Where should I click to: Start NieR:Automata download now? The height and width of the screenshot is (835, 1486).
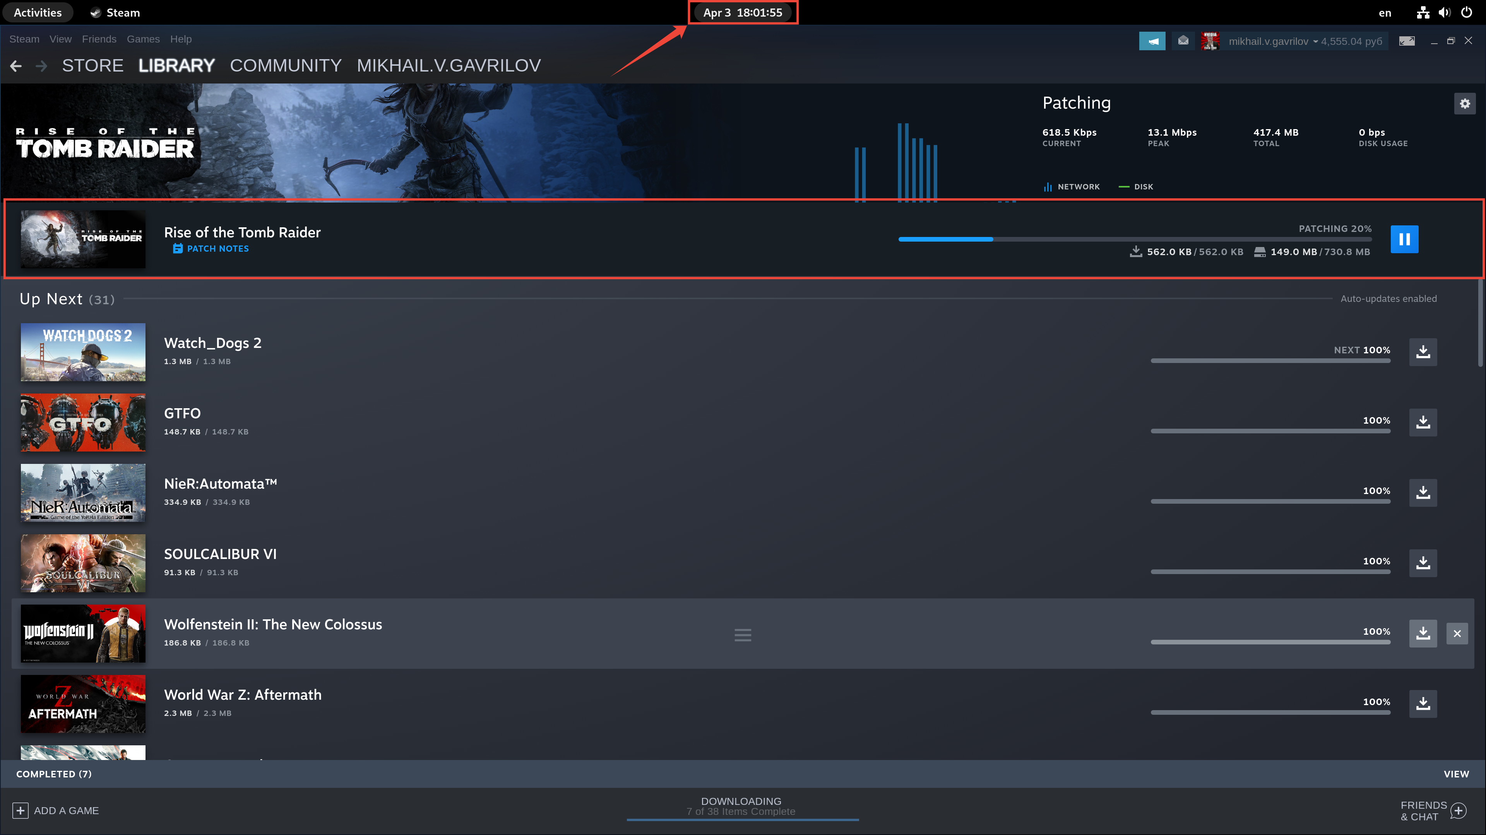[x=1423, y=492]
